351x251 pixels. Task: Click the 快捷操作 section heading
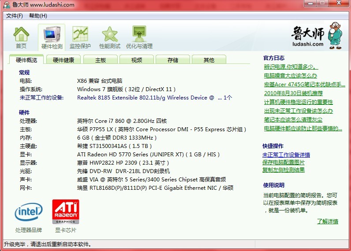[x=273, y=146]
